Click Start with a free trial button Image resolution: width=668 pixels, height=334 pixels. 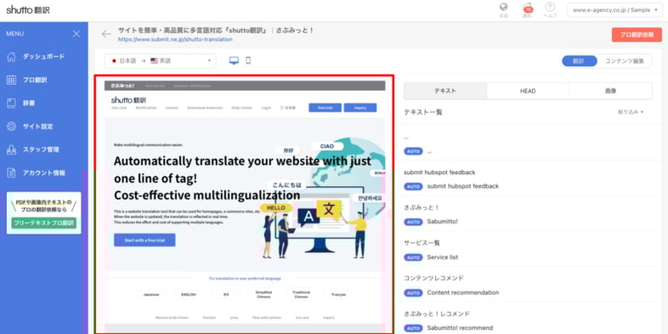(144, 241)
